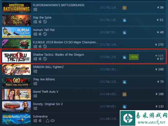Click the -50% discount badge on Shadow Tactics

(134, 57)
